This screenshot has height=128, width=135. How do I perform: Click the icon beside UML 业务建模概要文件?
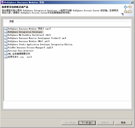point(6,54)
